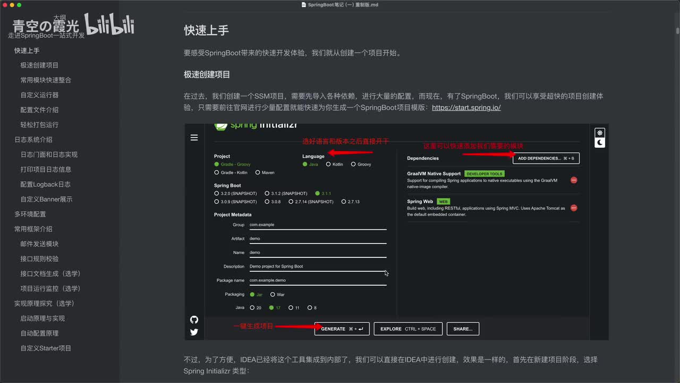
Task: Click the 极速创建项目 heading in document
Action: pos(207,74)
